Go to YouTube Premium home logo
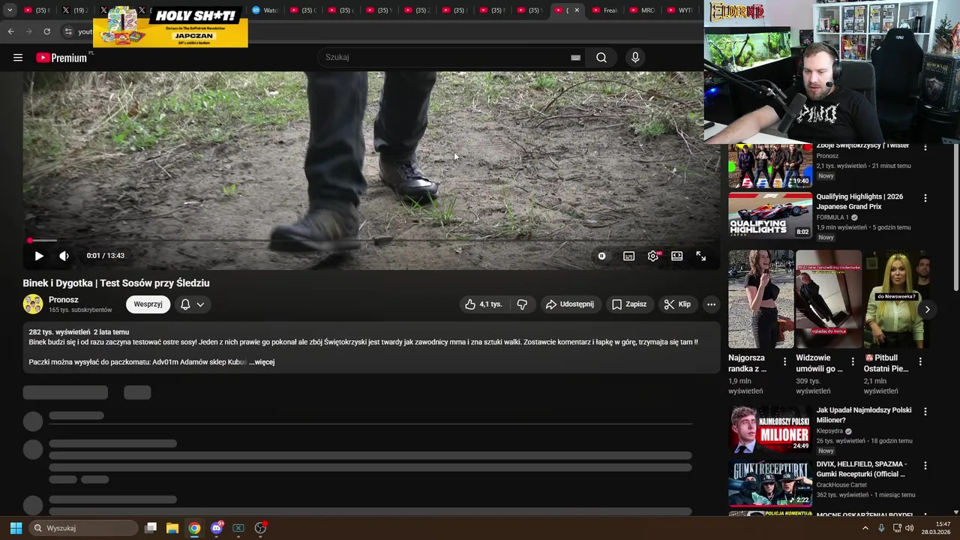 61,58
